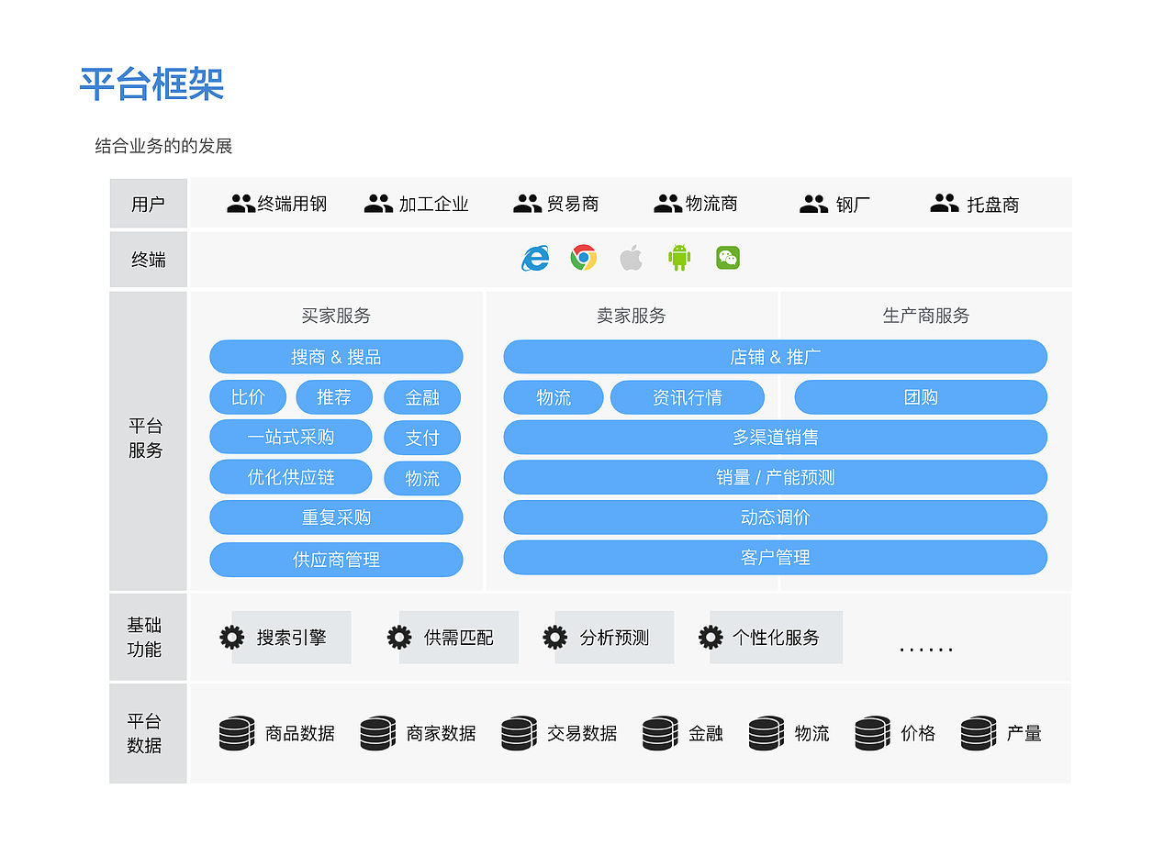This screenshot has width=1175, height=856.
Task: Click the 交易数据 label
Action: [582, 733]
